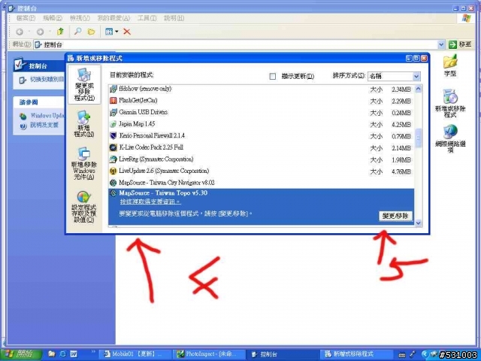The height and width of the screenshot is (361, 481).
Task: Click the Garmin USB Drivers program icon
Action: click(113, 112)
